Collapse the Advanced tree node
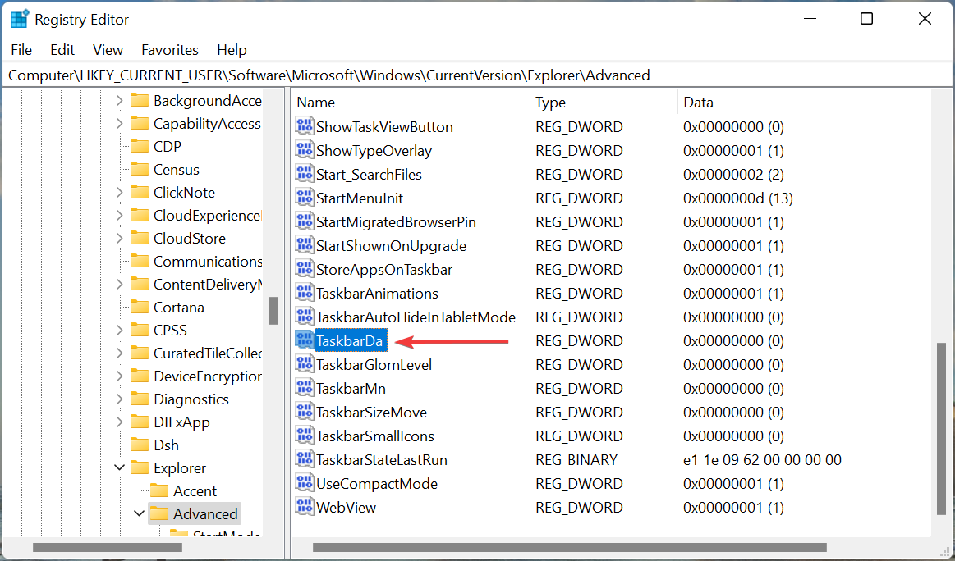The image size is (955, 561). 139,513
